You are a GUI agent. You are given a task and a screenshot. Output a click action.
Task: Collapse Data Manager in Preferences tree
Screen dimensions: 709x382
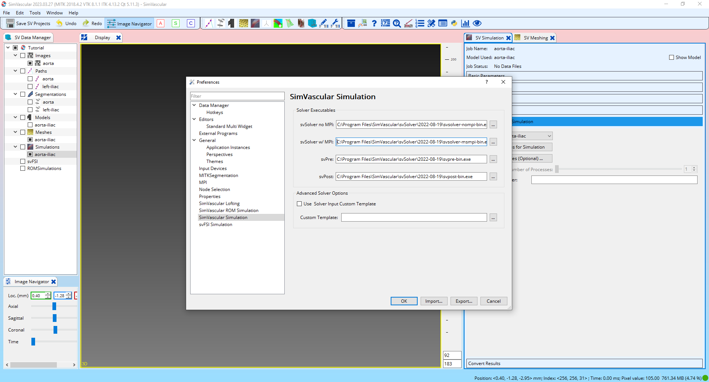click(x=194, y=105)
